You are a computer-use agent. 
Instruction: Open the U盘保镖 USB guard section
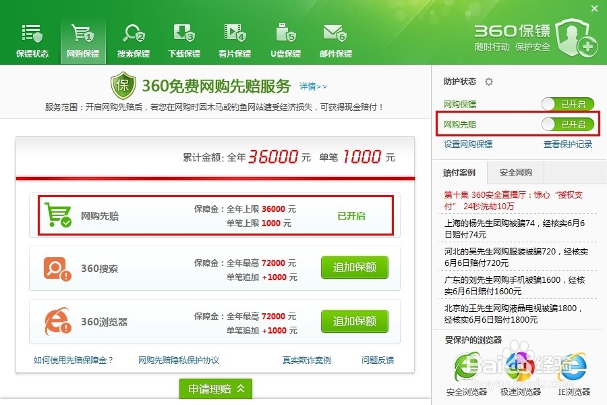coord(285,40)
